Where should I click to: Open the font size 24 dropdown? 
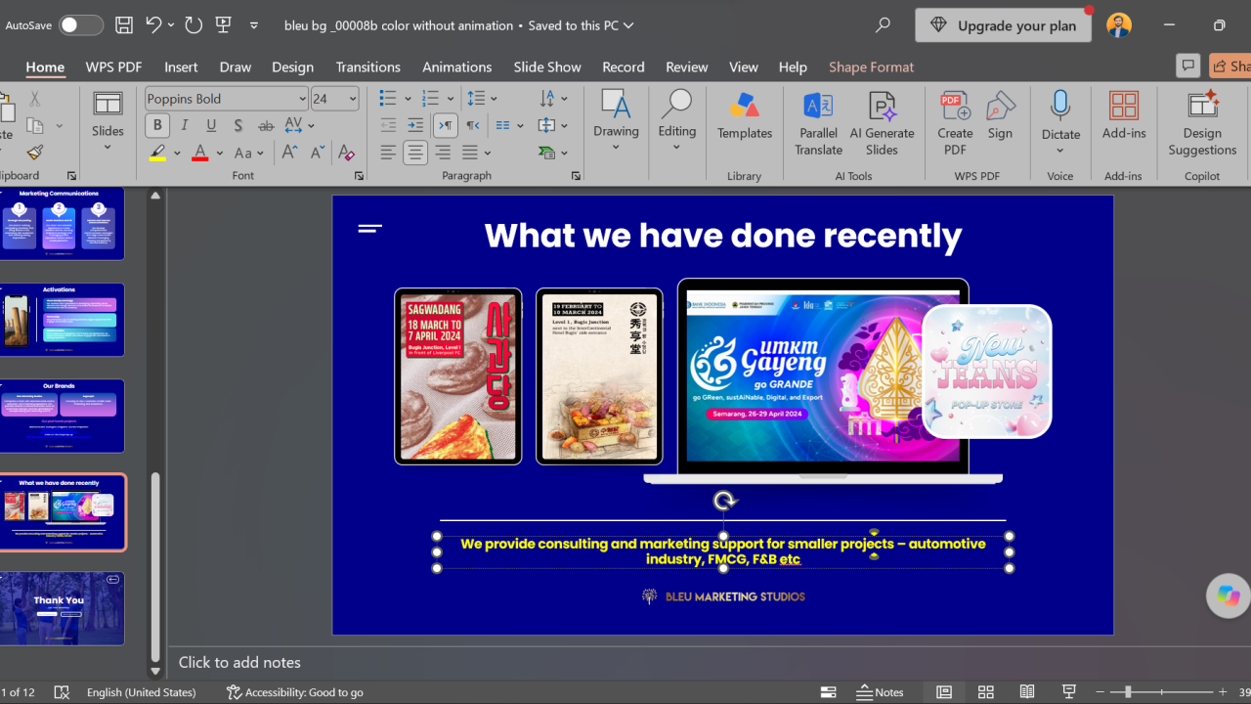coord(353,99)
